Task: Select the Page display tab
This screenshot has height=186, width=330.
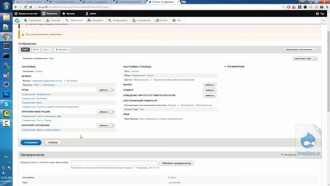Action: [25, 50]
